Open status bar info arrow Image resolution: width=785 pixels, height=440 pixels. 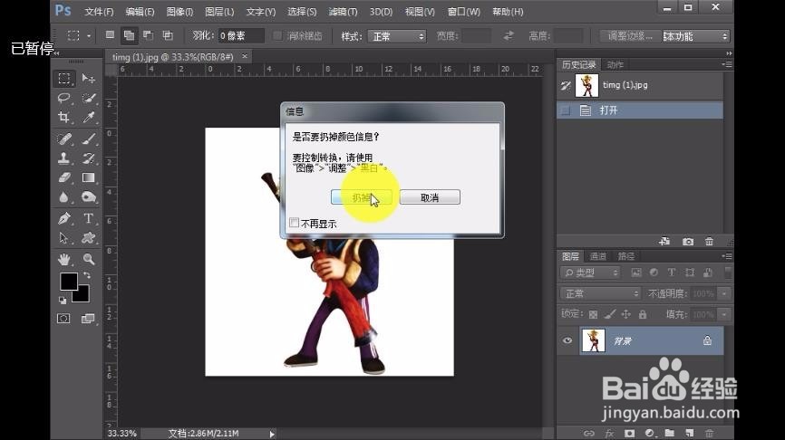coord(272,434)
